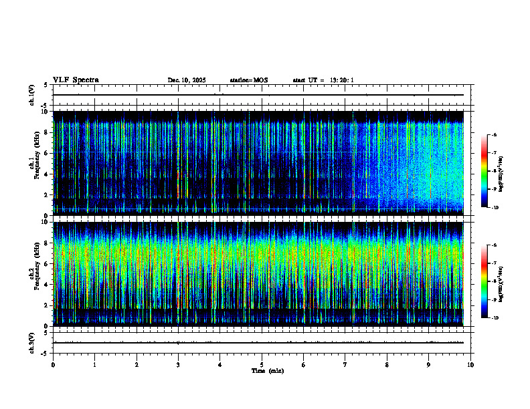Viewport: 530px width, 409px height.
Task: Click time axis tick label "2"
Action: [137, 365]
